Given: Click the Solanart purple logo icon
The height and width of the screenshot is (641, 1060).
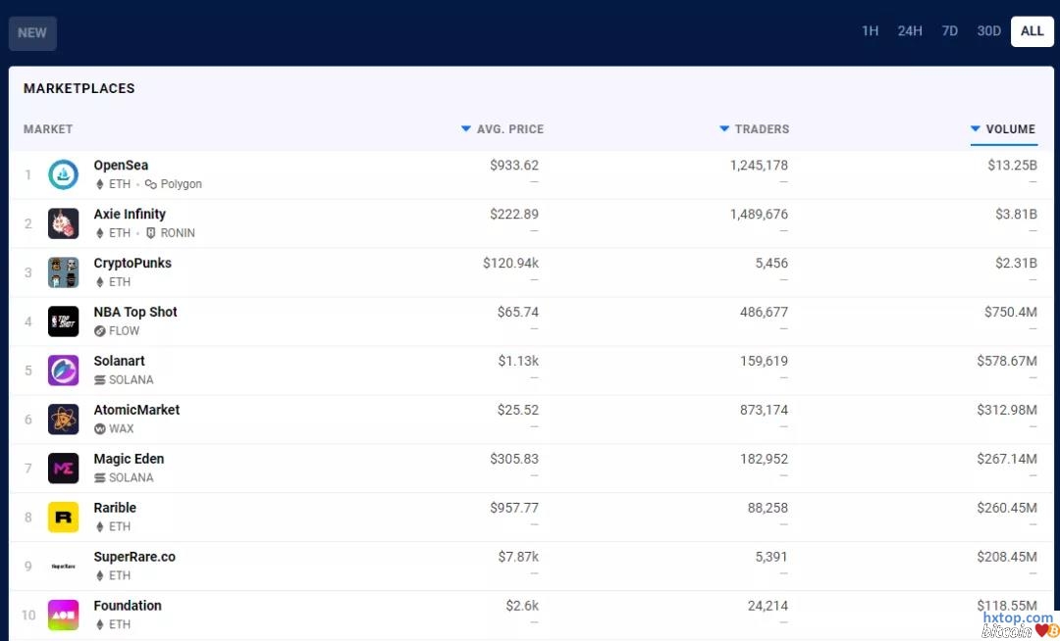Looking at the screenshot, I should pyautogui.click(x=64, y=370).
